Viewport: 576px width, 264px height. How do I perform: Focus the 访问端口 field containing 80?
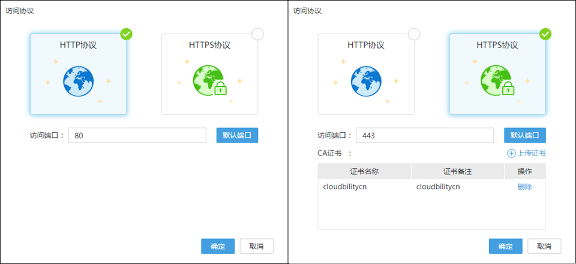point(137,135)
